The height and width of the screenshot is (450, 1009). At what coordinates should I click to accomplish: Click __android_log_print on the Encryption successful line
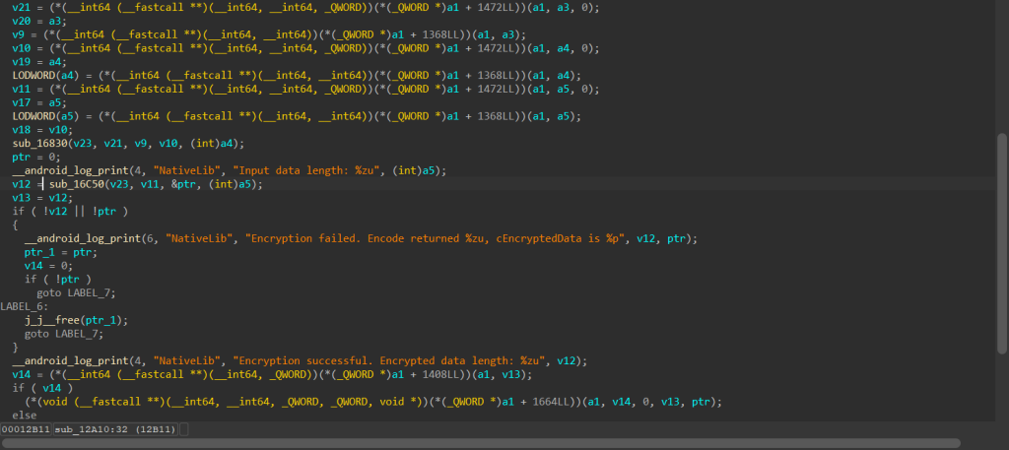click(x=70, y=360)
